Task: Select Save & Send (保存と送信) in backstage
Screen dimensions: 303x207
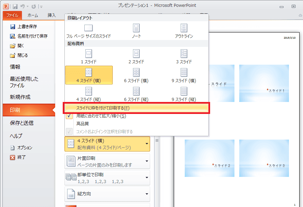Action: (22, 123)
